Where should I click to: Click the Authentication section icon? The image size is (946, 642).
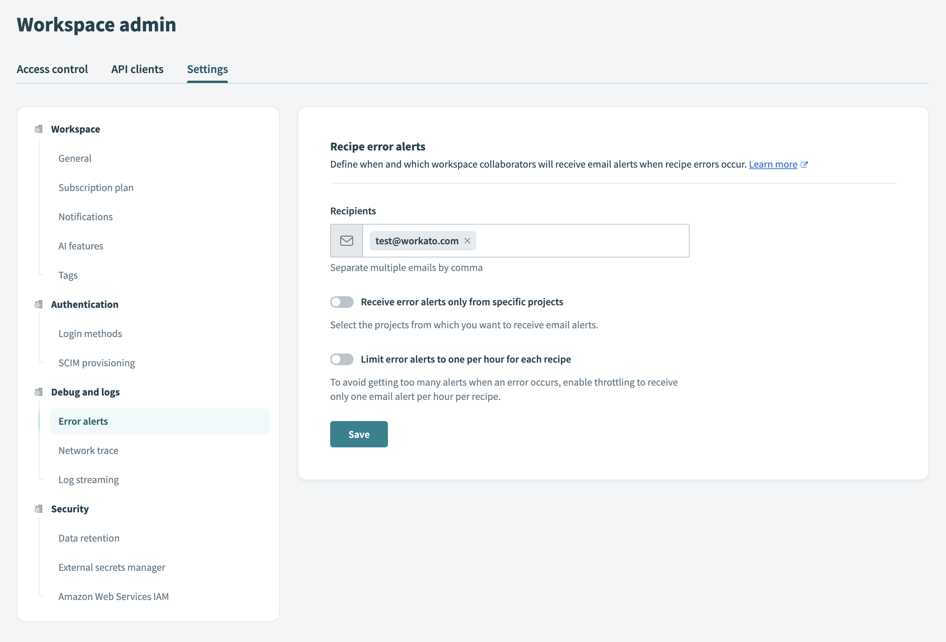39,305
